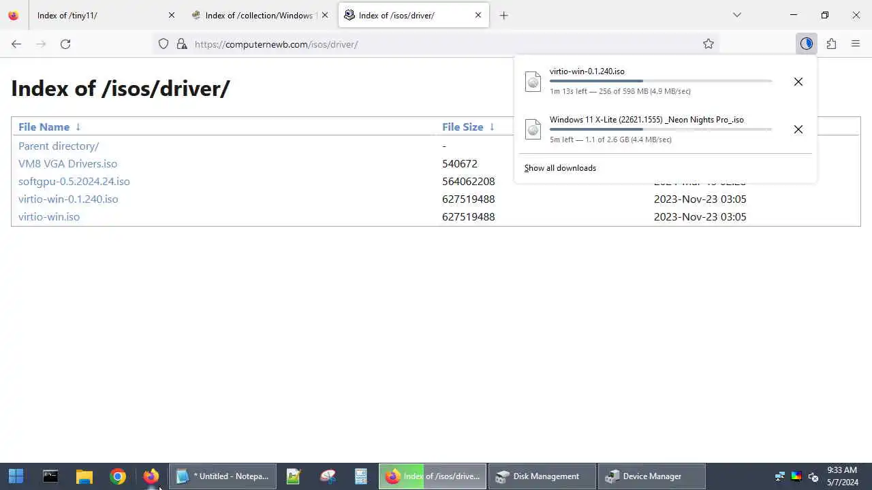This screenshot has width=872, height=490.
Task: Click the pinned Firefox taskbar icon
Action: pos(151,476)
